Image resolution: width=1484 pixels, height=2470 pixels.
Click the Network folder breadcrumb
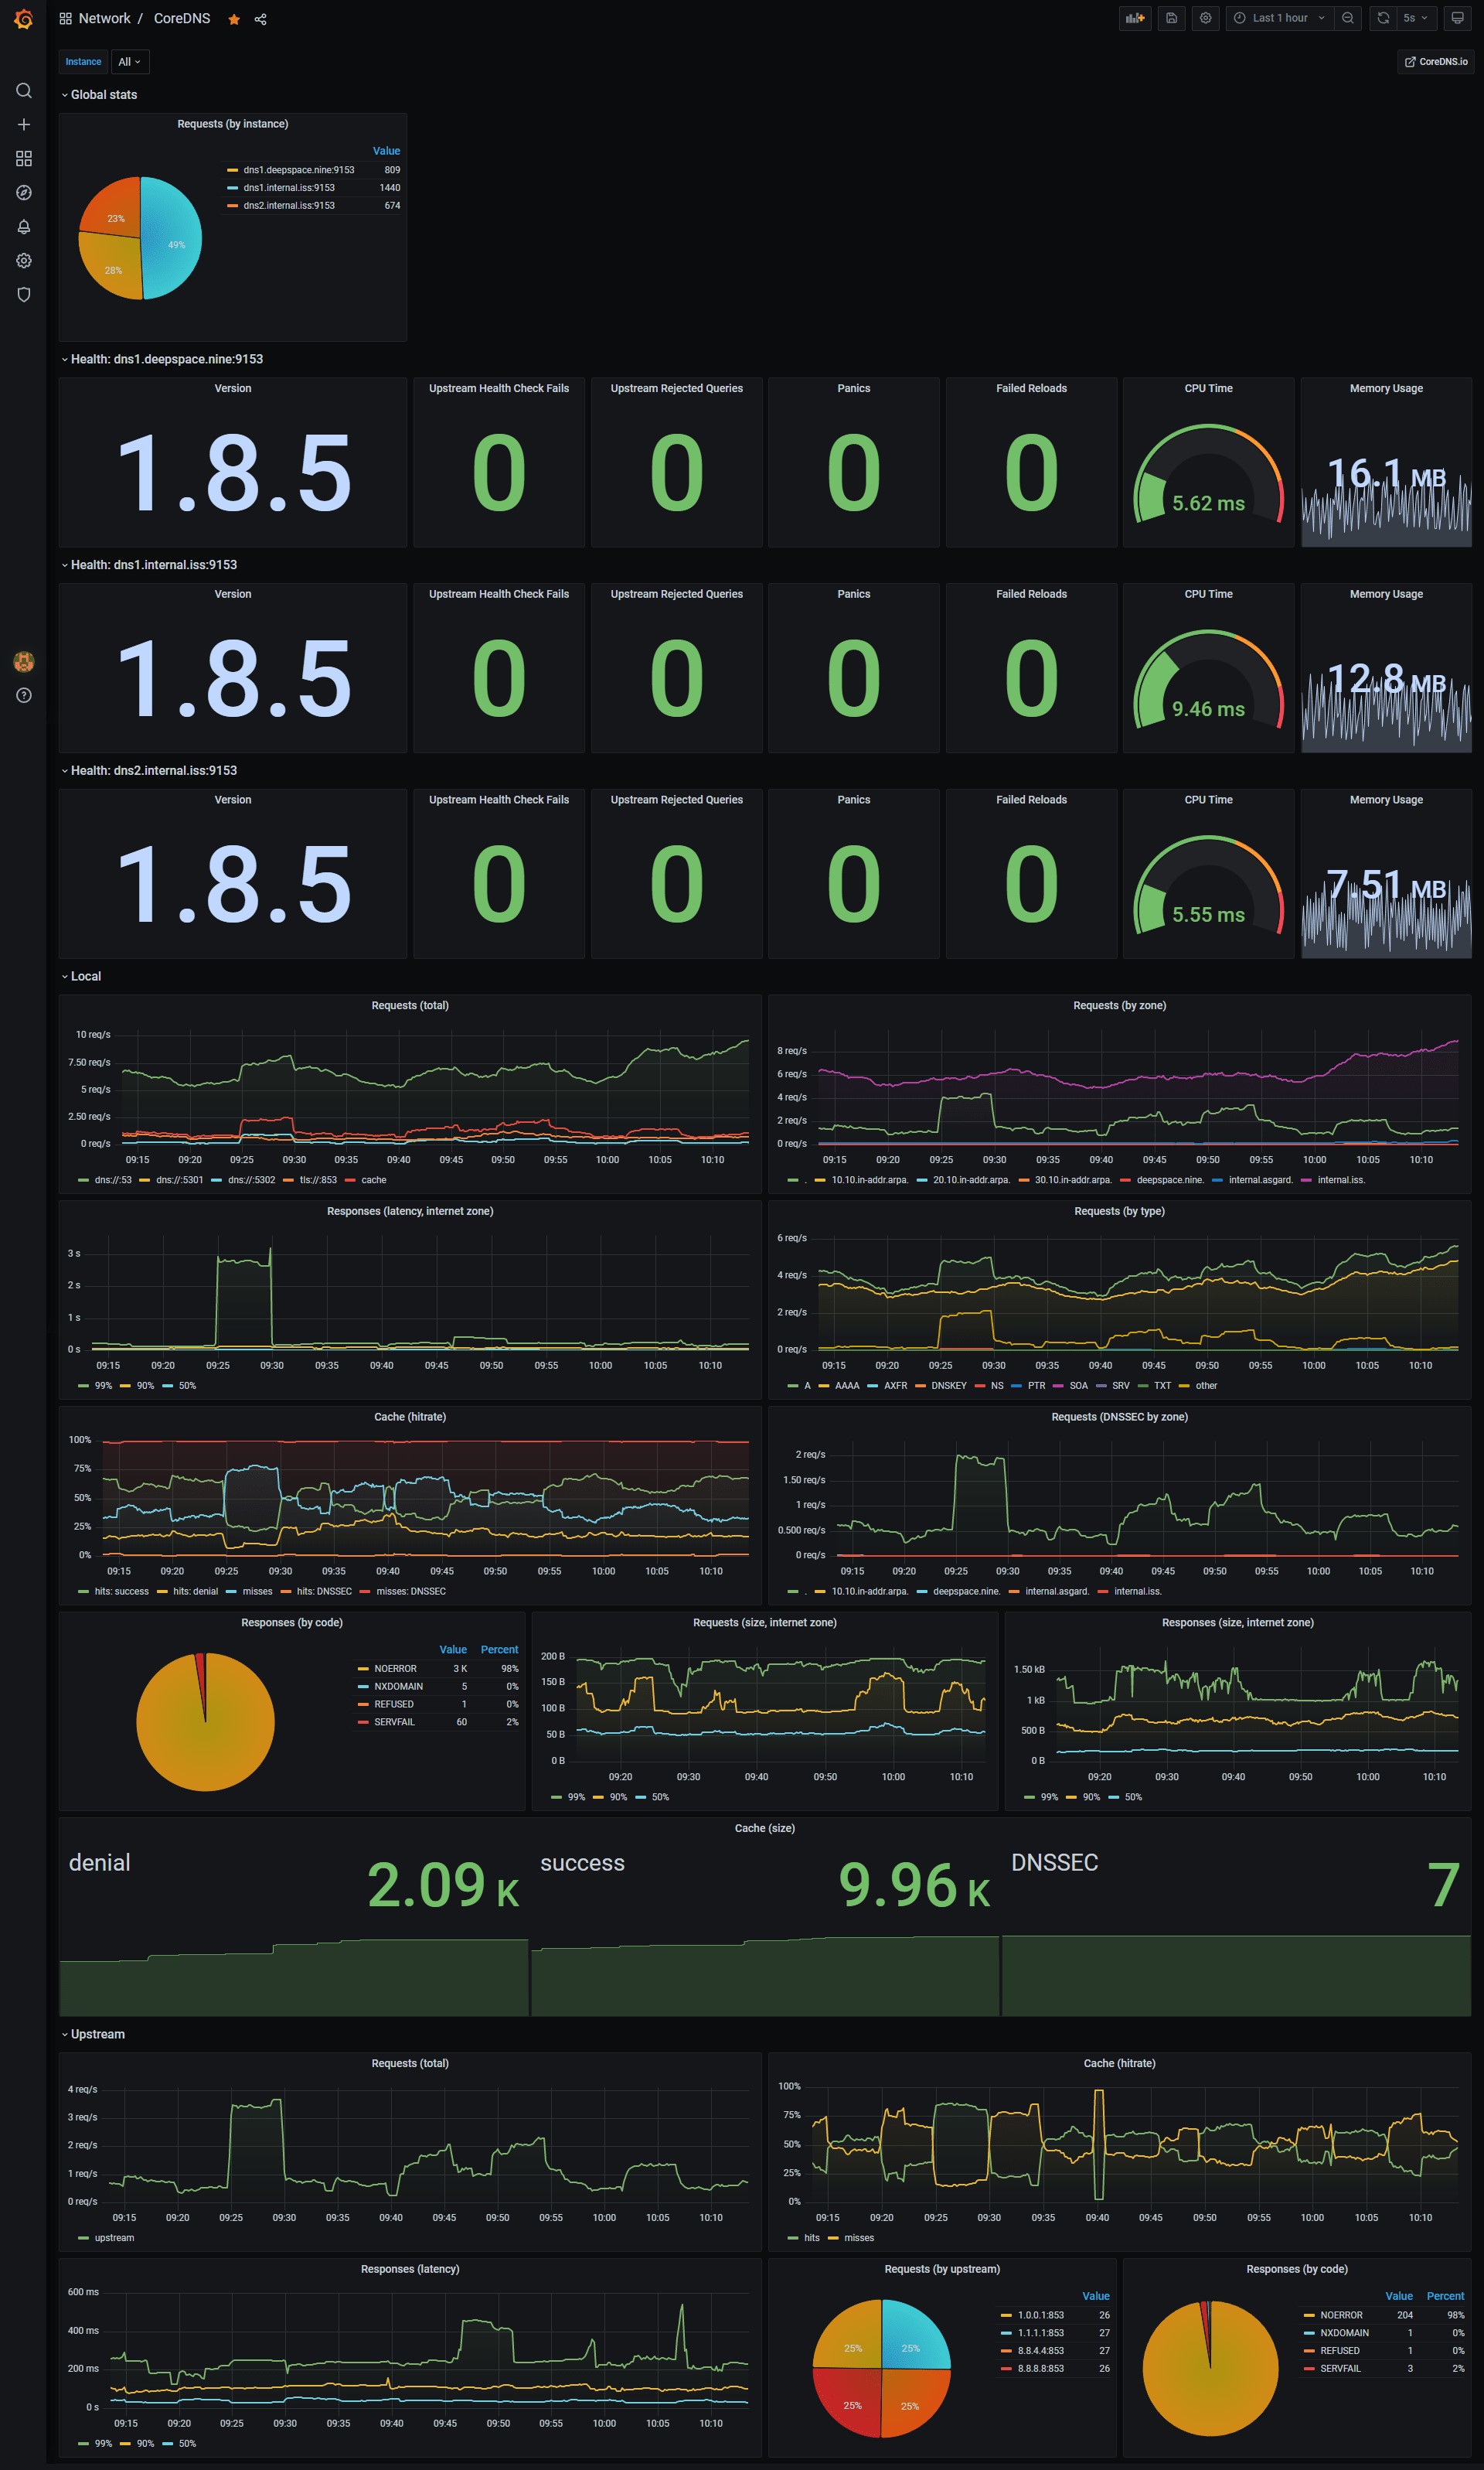[x=104, y=19]
